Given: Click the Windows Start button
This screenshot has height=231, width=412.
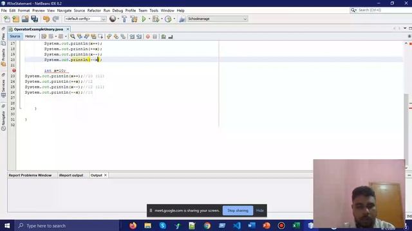Looking at the screenshot, I should coord(7,225).
